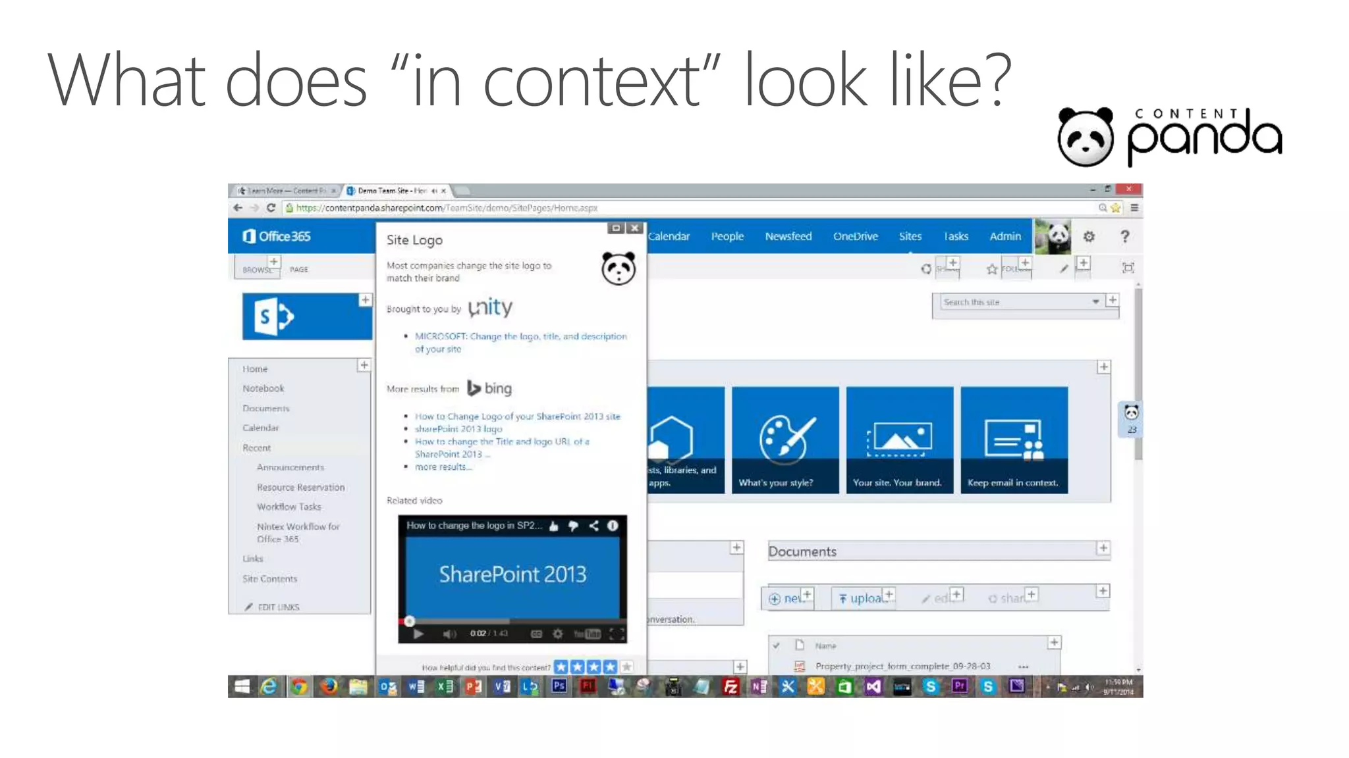The image size is (1349, 758).
Task: Click the video progress scrubber handle
Action: [x=409, y=620]
